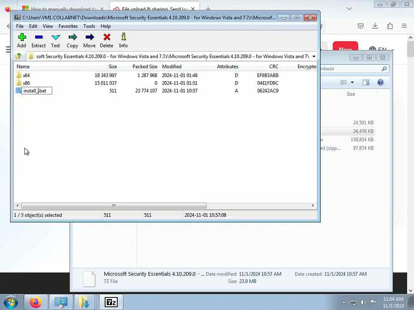Click Firefox icon in taskbar
Image resolution: width=414 pixels, height=310 pixels.
36,302
